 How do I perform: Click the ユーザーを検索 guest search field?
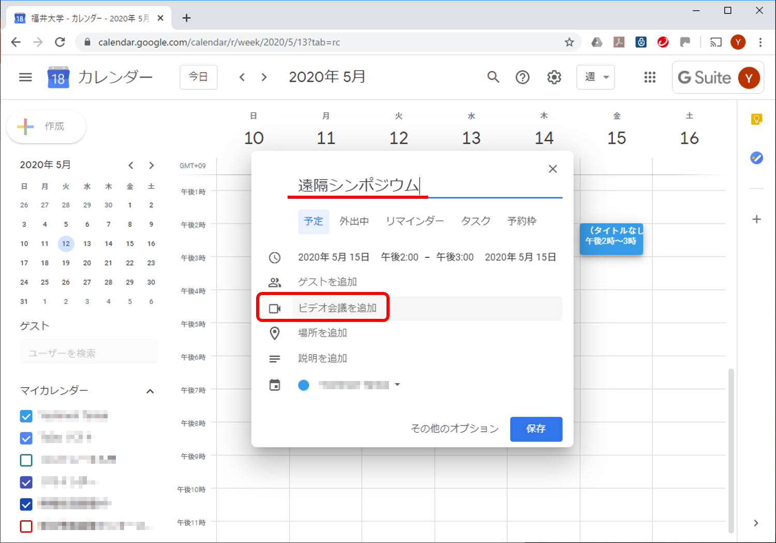(88, 354)
